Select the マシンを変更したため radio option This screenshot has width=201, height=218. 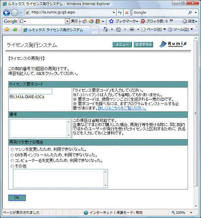point(12,149)
